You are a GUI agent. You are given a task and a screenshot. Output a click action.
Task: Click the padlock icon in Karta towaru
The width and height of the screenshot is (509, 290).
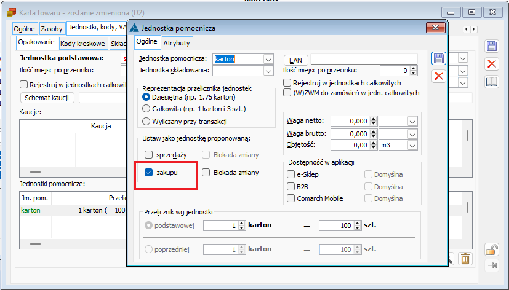coord(492,250)
